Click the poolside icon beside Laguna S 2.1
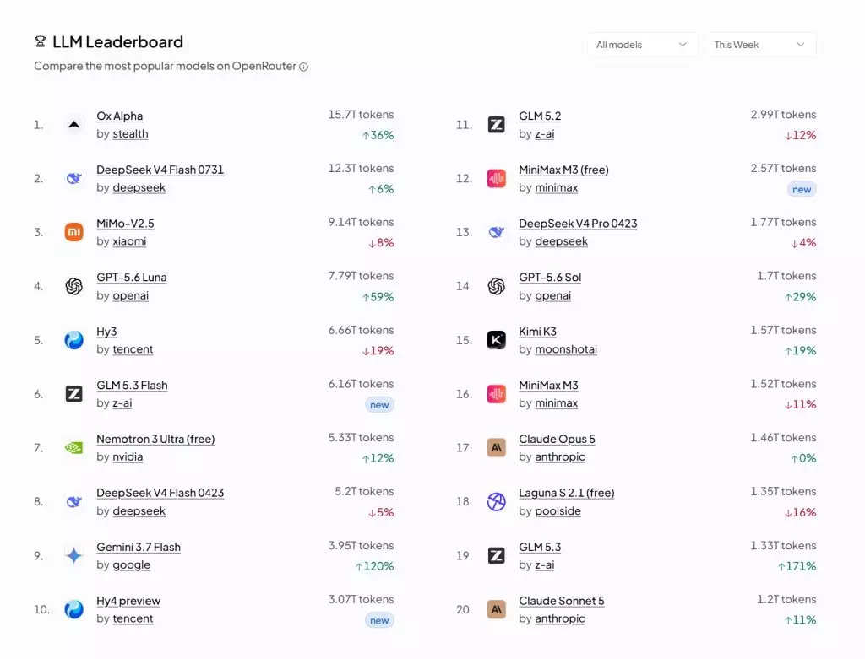 point(496,501)
